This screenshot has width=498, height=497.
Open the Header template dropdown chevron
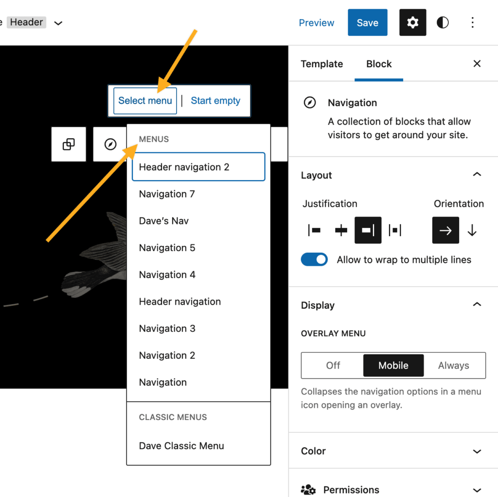click(58, 23)
